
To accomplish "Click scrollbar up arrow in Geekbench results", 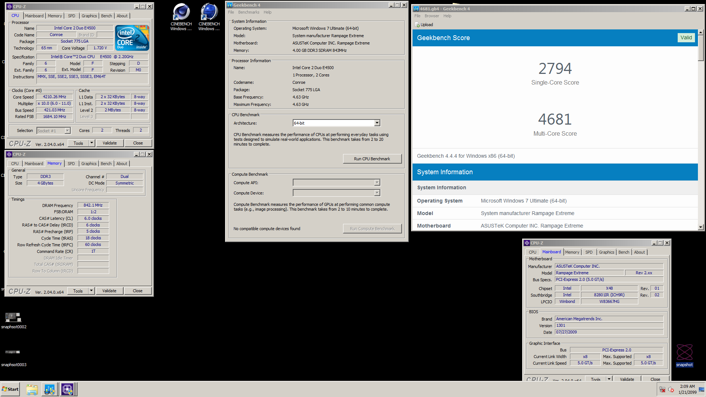I will [x=701, y=32].
